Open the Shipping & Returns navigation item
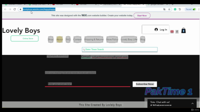 click(94, 40)
